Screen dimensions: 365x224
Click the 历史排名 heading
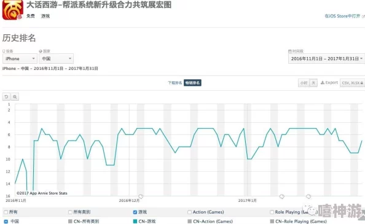click(19, 38)
